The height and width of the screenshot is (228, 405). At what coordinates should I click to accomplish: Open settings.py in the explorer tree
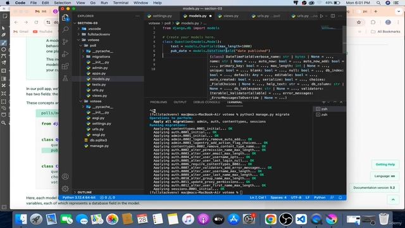point(101,123)
